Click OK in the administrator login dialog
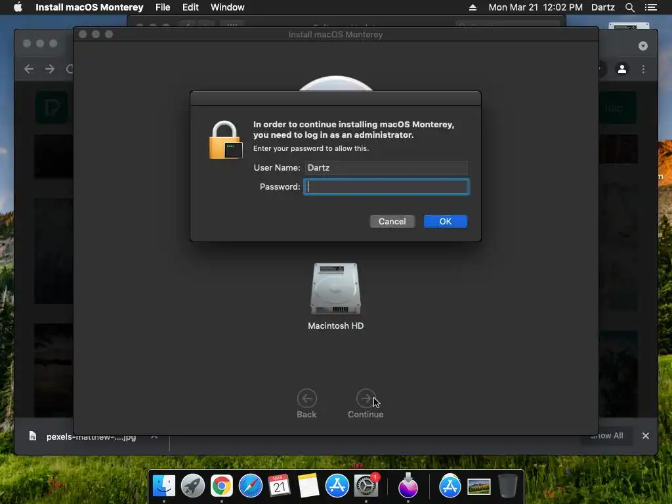Screen dimensions: 672x504 pyautogui.click(x=446, y=221)
